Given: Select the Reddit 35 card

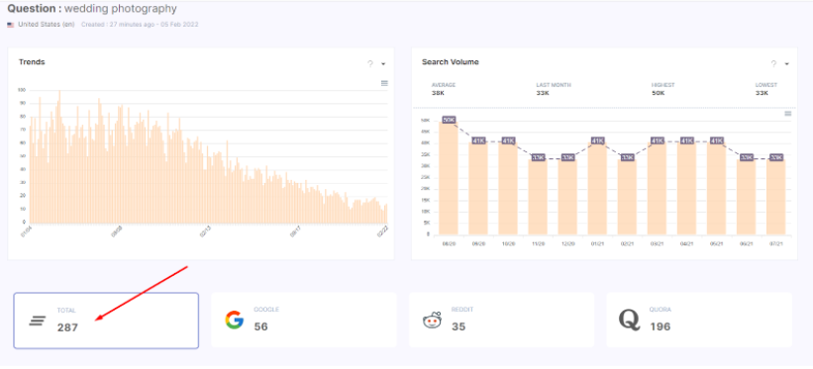Looking at the screenshot, I should [501, 320].
